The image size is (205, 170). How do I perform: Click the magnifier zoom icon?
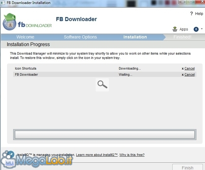coord(102,84)
